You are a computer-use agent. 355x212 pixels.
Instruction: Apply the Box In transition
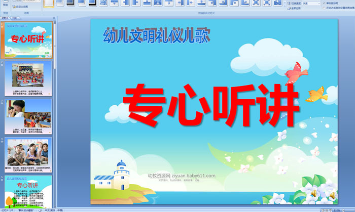(256, 3)
